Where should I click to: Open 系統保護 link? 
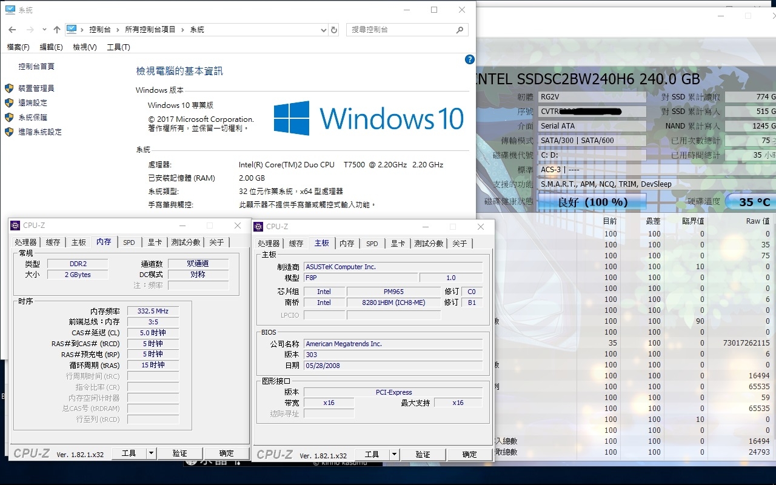[x=33, y=118]
